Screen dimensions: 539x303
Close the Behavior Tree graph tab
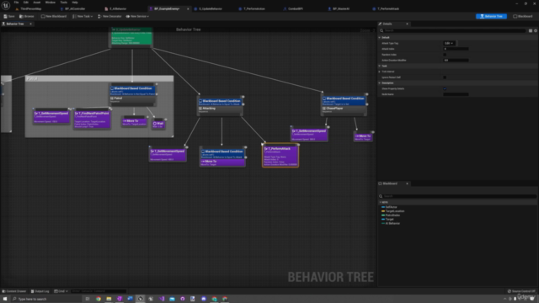click(30, 24)
